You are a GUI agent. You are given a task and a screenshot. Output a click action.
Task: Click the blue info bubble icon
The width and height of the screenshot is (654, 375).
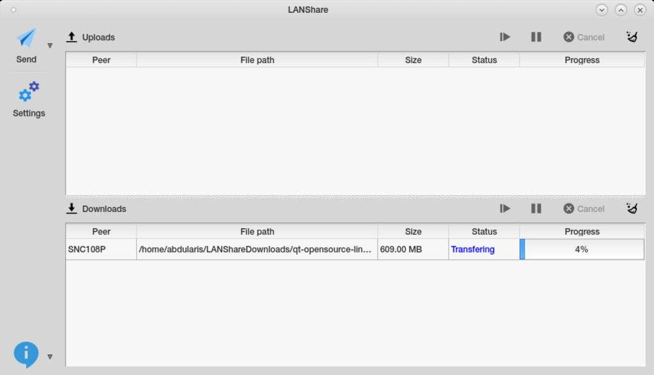point(26,355)
